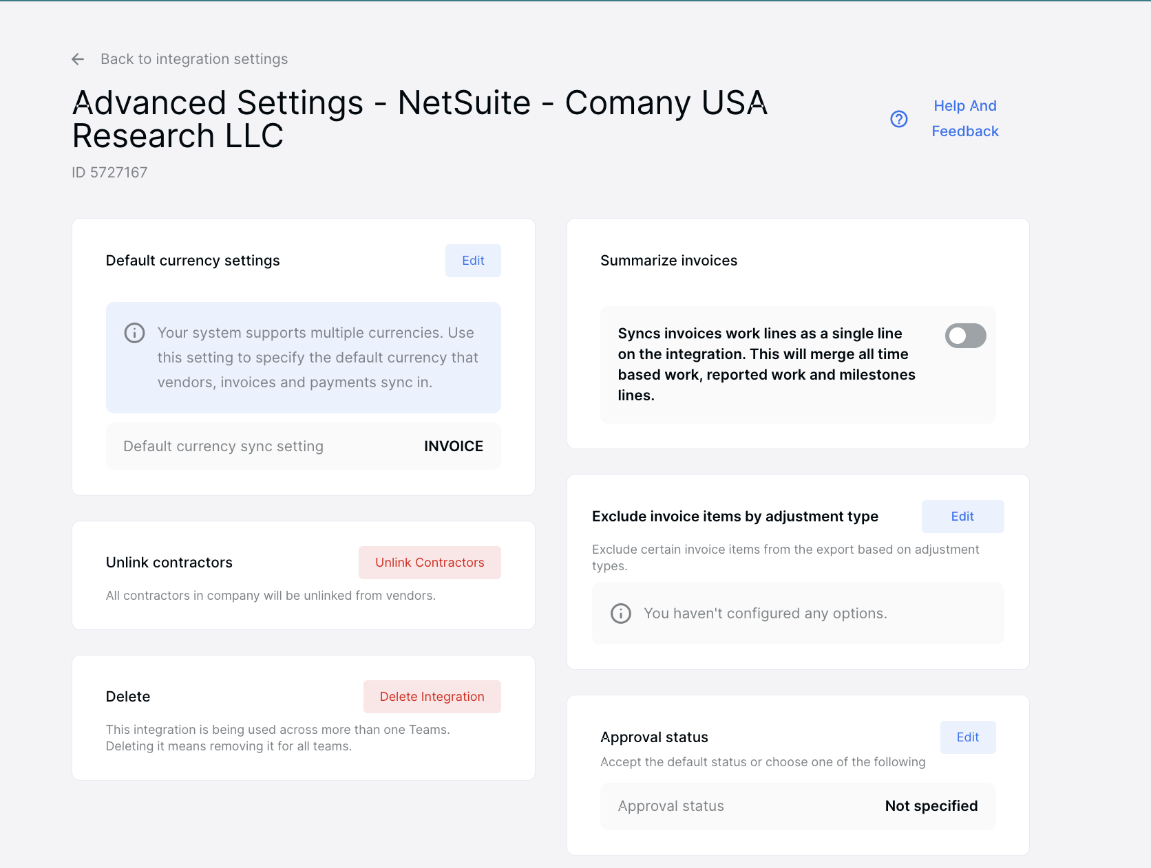Click the INVOICE currency sync value

tap(453, 446)
